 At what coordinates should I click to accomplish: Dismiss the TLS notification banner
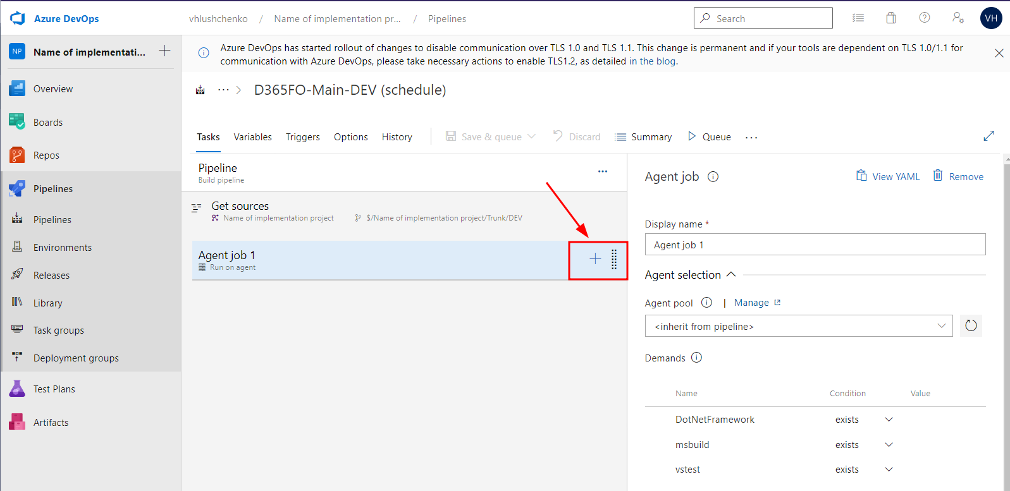999,53
